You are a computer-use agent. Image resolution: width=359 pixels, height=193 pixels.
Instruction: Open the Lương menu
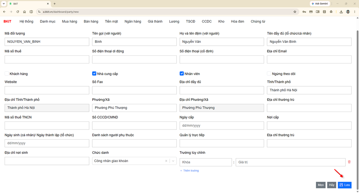pyautogui.click(x=174, y=21)
